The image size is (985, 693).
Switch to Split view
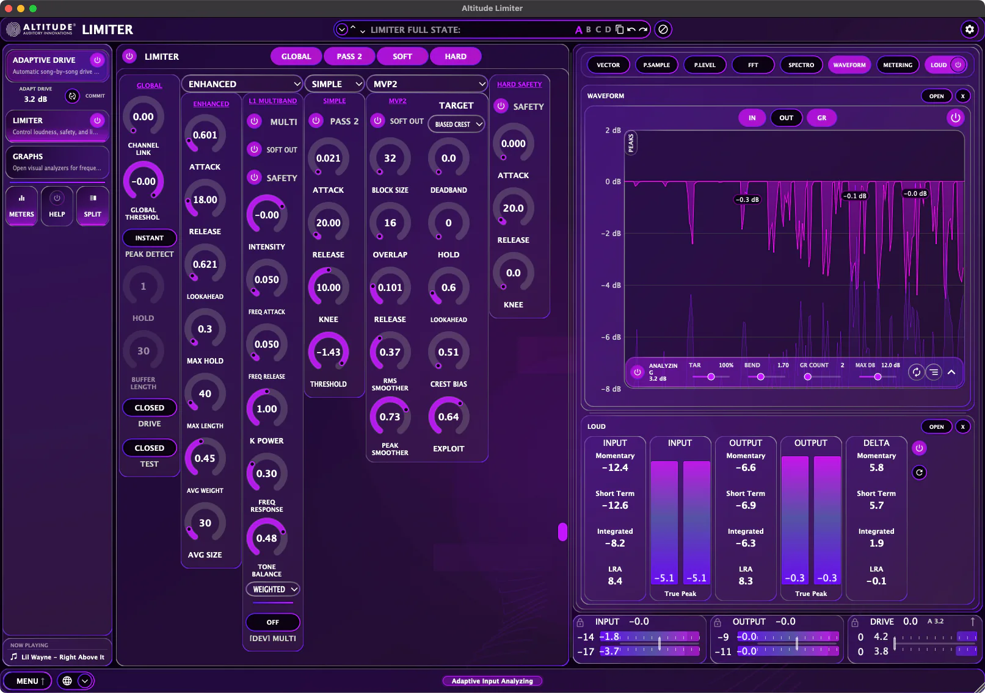[93, 206]
